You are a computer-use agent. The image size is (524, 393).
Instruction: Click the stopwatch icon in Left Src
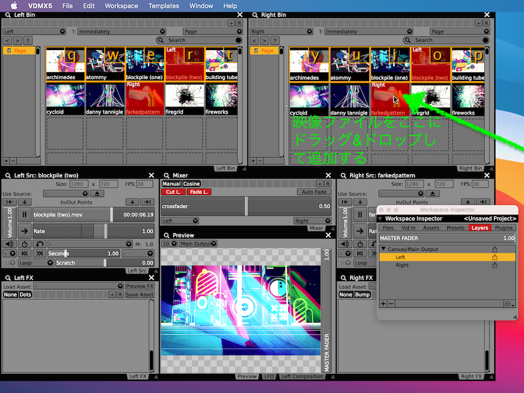24,244
